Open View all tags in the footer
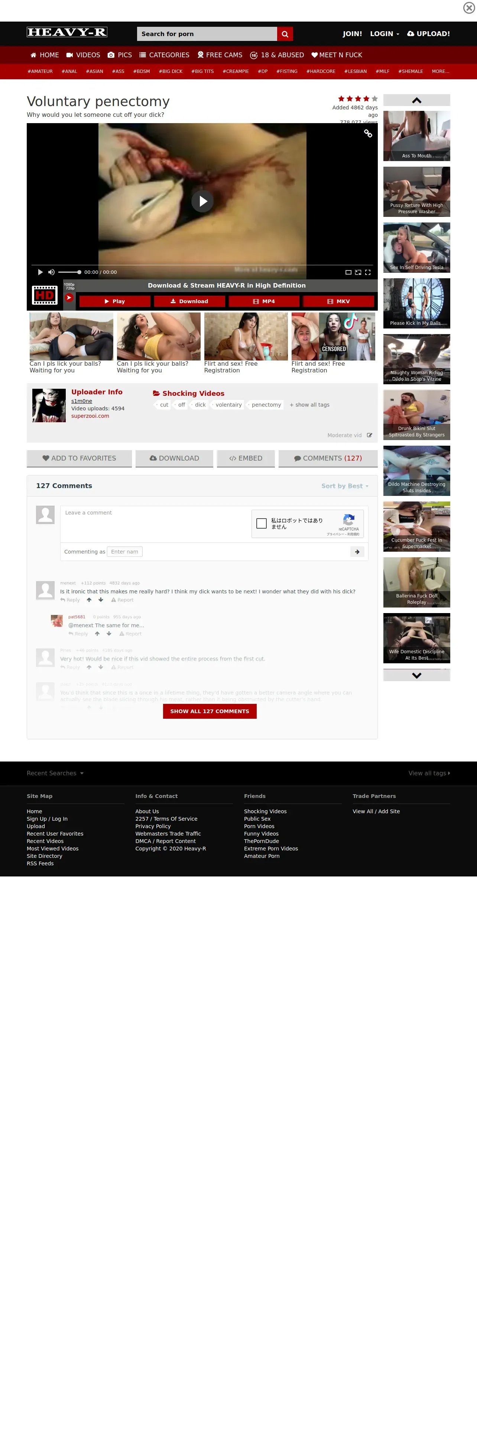This screenshot has width=477, height=1433. 429,773
